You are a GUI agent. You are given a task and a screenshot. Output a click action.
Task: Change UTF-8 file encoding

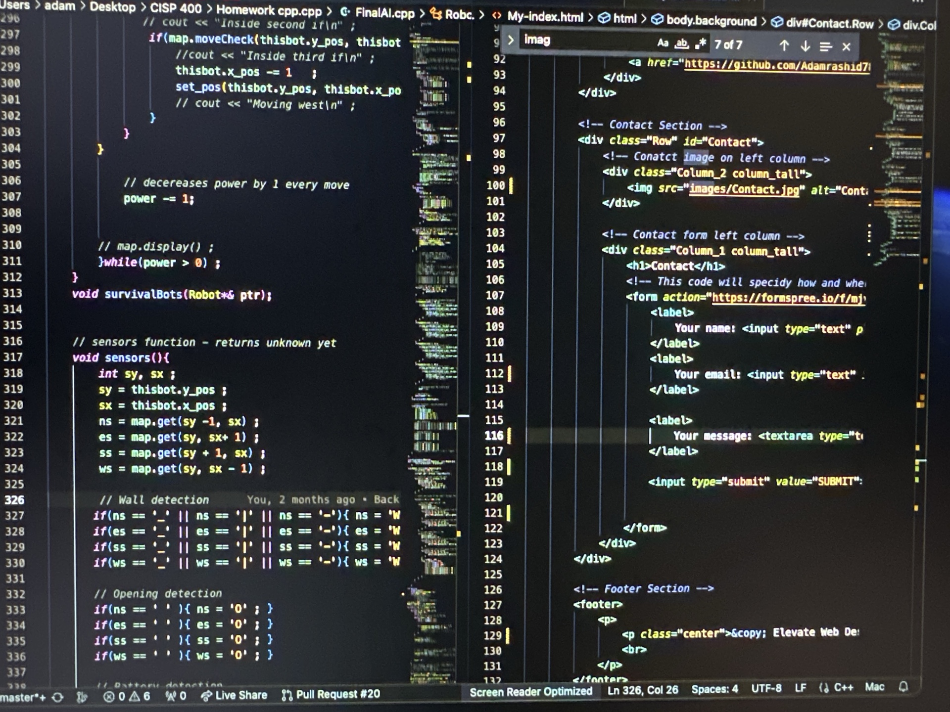click(766, 688)
